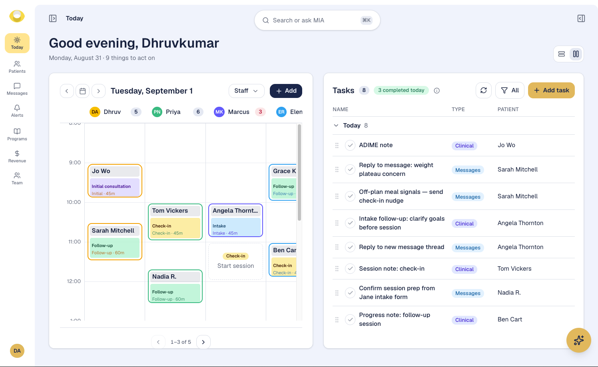This screenshot has height=367, width=598.
Task: Open the right side panel icon
Action: pos(581,18)
